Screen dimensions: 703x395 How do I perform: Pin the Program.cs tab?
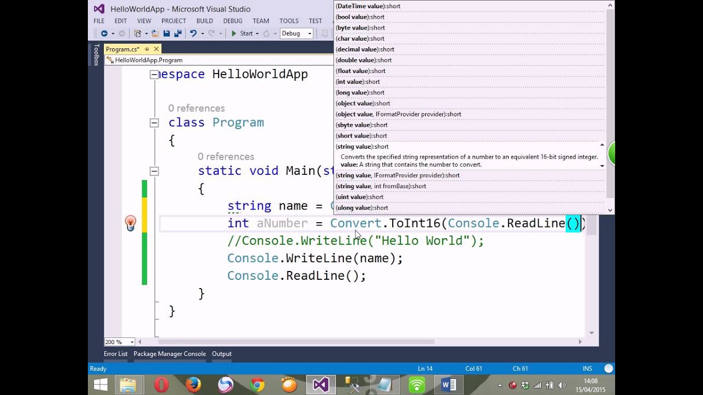click(147, 49)
